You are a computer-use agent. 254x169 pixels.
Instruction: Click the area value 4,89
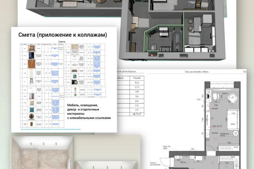(x=137, y=92)
